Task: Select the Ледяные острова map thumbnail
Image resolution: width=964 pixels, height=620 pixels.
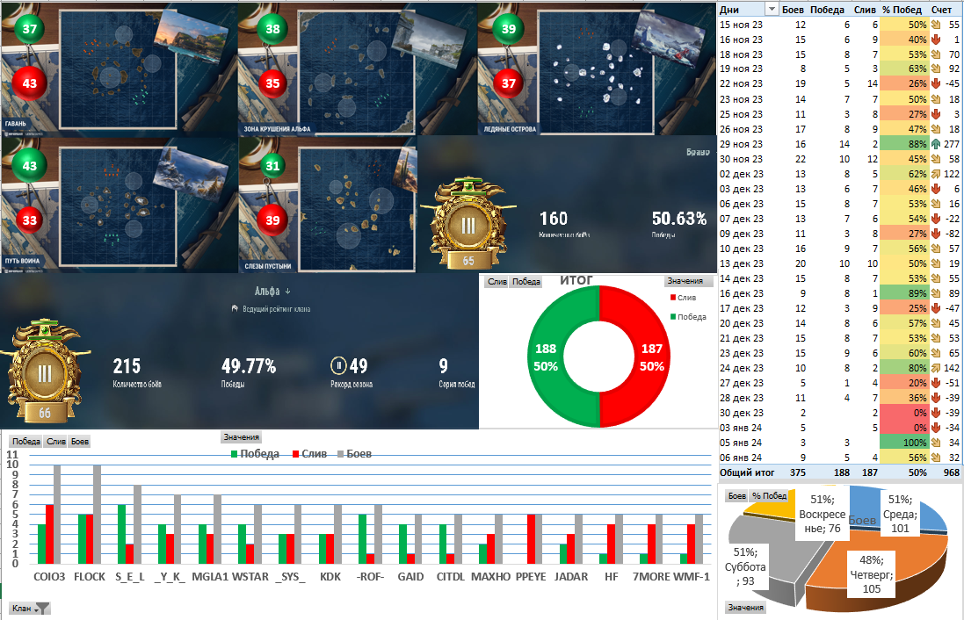Action: coord(597,70)
